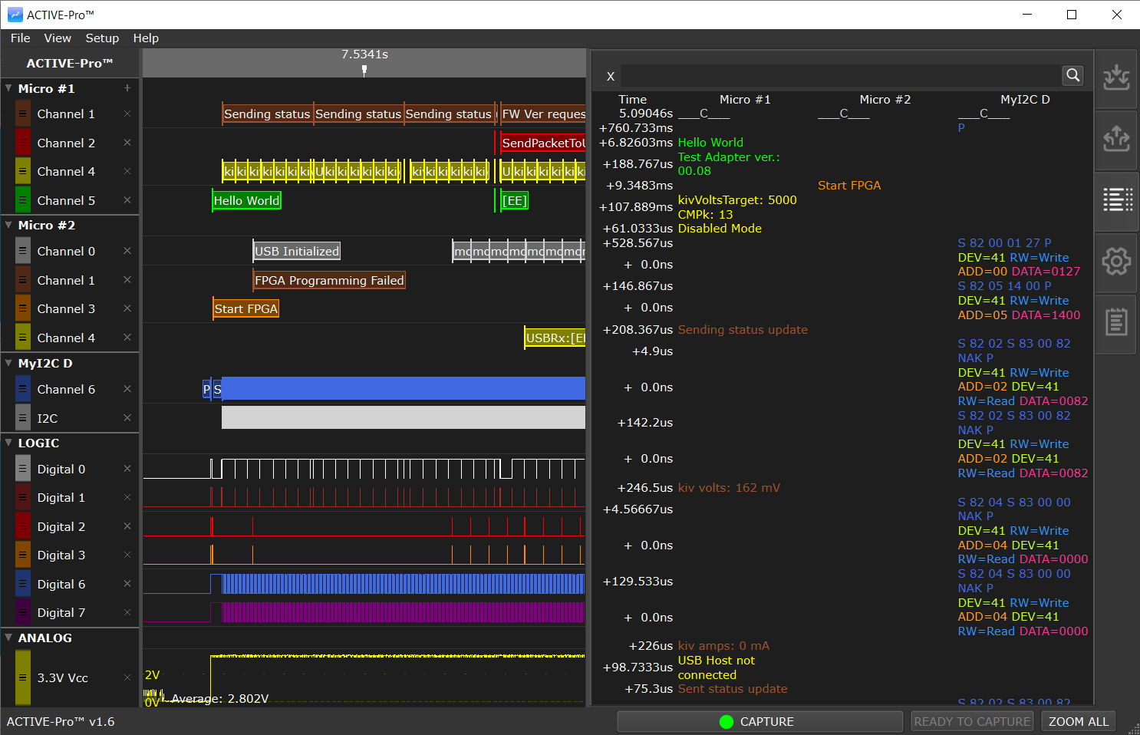Click the ACTIVE-Pro icon in the title bar
This screenshot has height=735, width=1140.
pyautogui.click(x=15, y=14)
